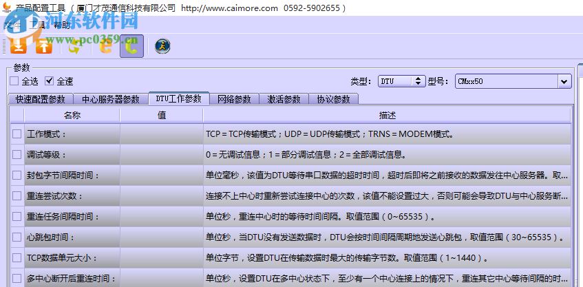Go to the 激活参数 tab
Viewport: 583px width, 287px height.
tap(284, 99)
